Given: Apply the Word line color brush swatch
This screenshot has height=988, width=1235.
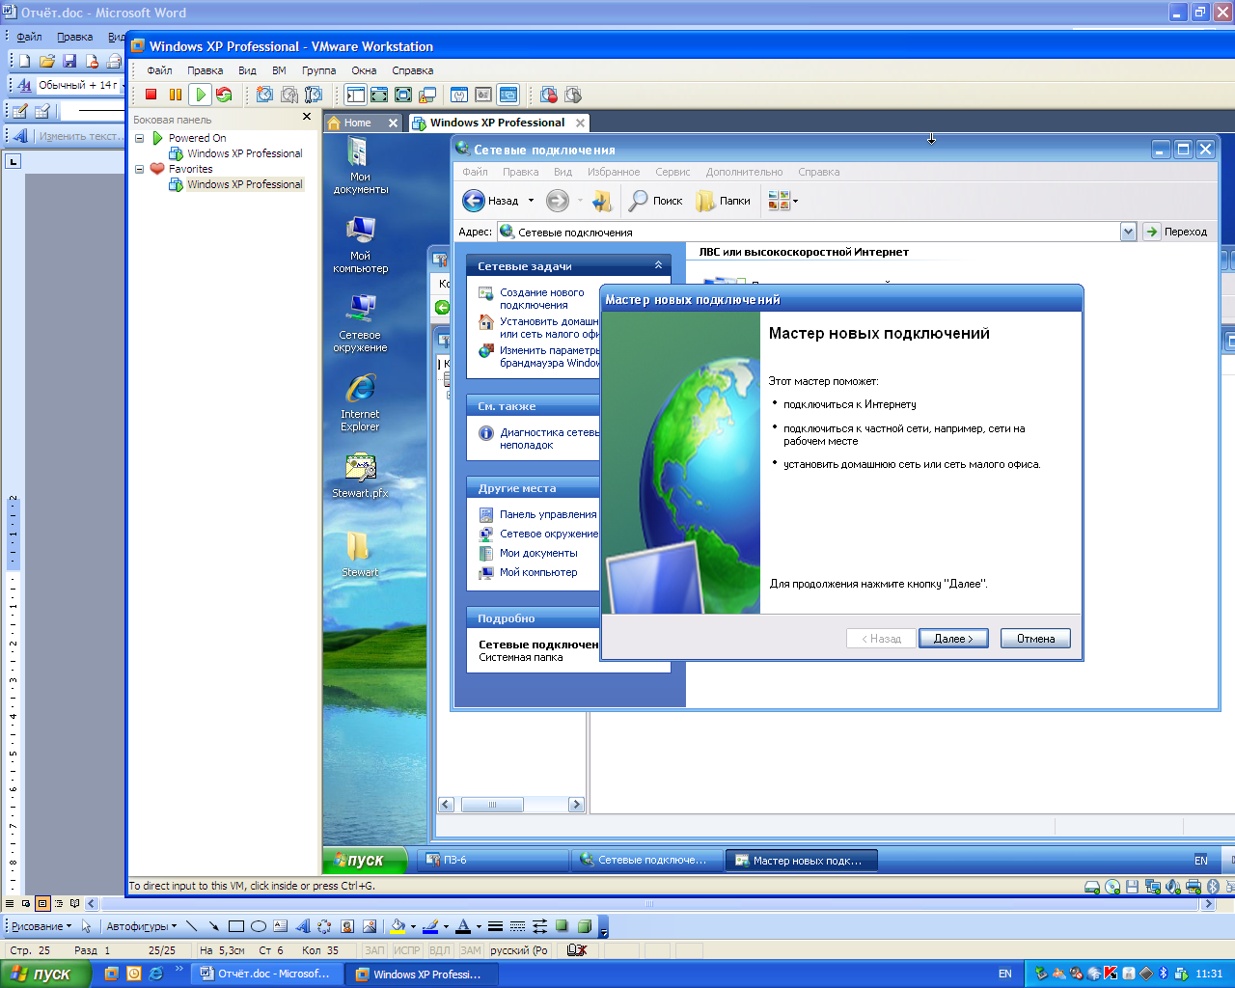Looking at the screenshot, I should [430, 926].
